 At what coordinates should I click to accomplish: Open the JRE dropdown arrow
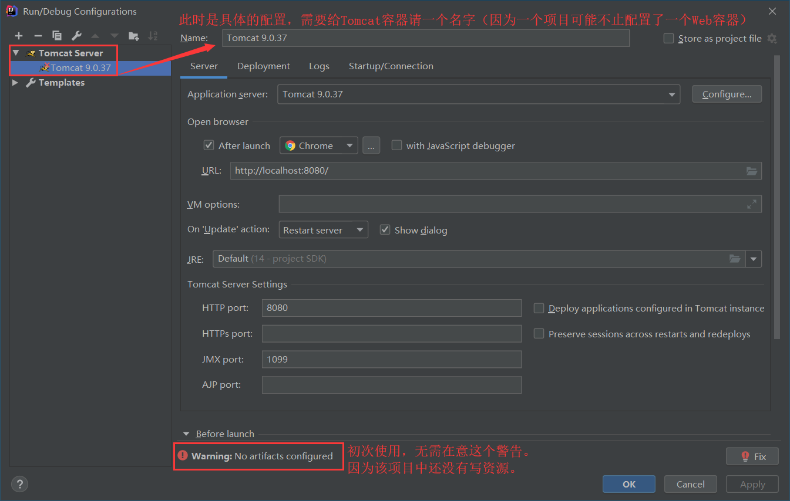754,259
